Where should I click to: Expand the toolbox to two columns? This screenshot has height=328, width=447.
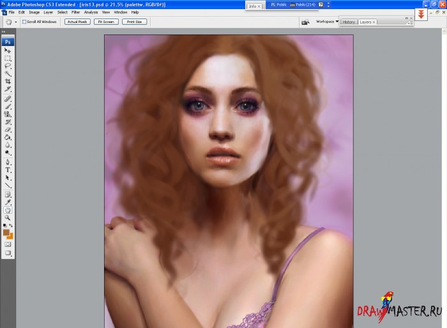3,32
